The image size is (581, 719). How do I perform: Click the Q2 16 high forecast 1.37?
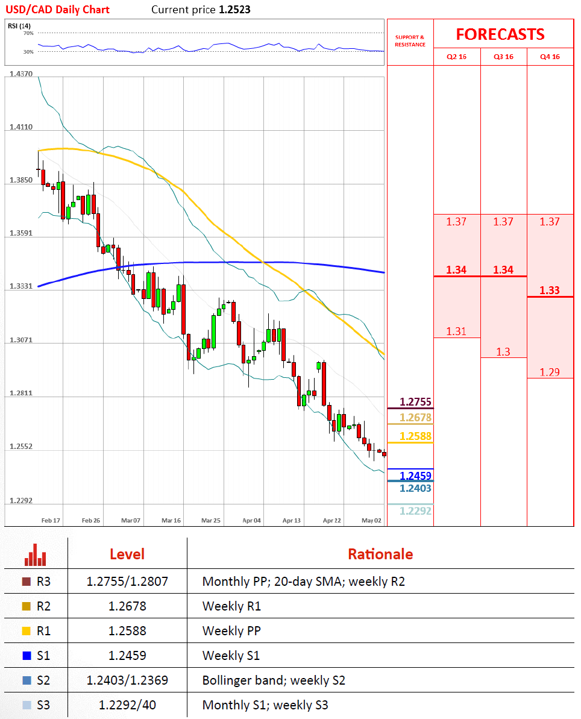[x=456, y=222]
